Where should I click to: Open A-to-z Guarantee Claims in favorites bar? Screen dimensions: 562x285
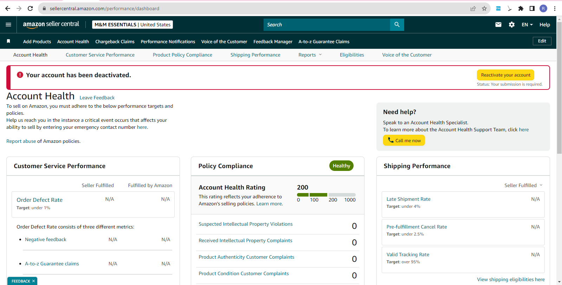tap(324, 41)
